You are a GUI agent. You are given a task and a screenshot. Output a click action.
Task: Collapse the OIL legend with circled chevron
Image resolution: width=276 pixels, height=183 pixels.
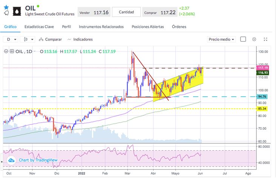pos(6,51)
